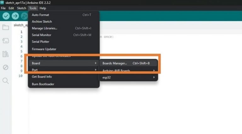Open Manage Libraries...
The height and width of the screenshot is (134, 242).
click(64, 28)
